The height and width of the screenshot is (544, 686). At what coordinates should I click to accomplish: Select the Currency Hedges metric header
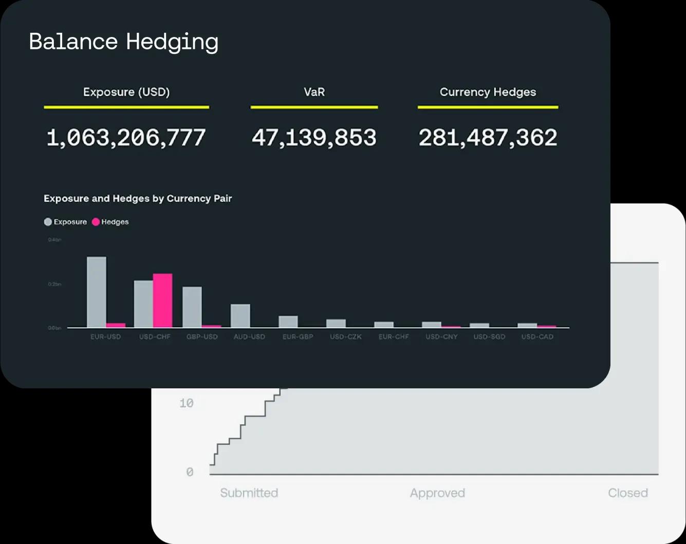pyautogui.click(x=488, y=92)
